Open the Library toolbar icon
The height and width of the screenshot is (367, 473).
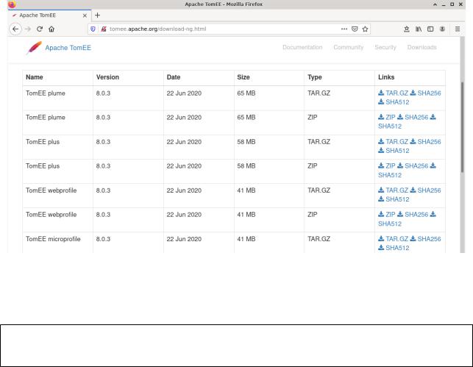(x=419, y=29)
